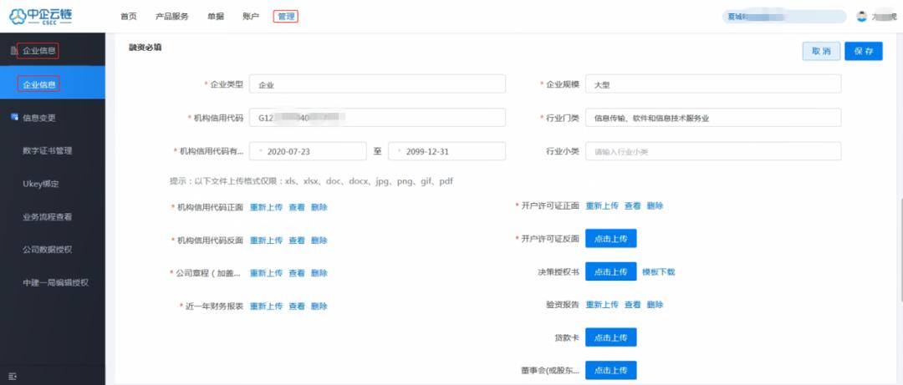
Task: Click the 模板下载 link
Action: [659, 271]
